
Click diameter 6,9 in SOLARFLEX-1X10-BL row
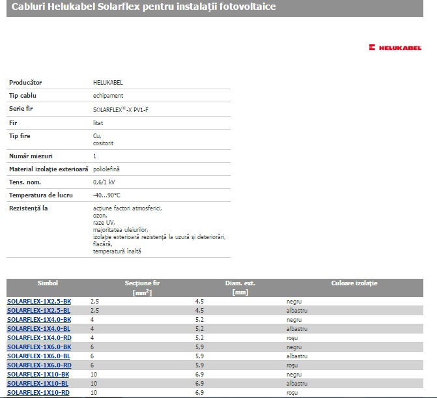tap(199, 384)
